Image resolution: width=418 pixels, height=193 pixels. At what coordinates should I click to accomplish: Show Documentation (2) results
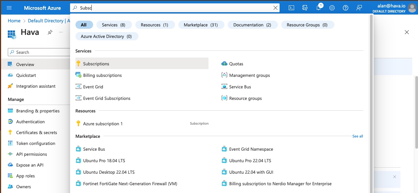[252, 25]
